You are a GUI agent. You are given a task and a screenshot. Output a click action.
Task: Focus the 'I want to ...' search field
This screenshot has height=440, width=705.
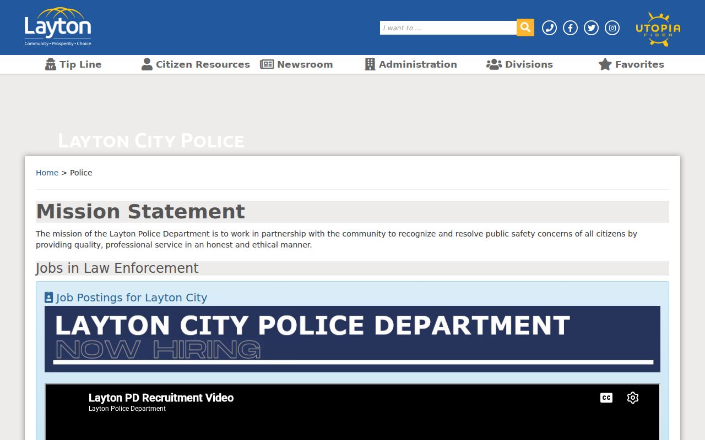click(x=448, y=28)
